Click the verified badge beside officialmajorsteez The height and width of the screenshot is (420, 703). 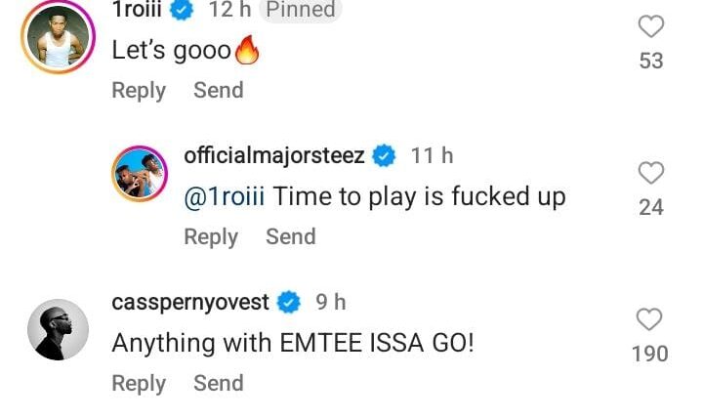pos(385,156)
